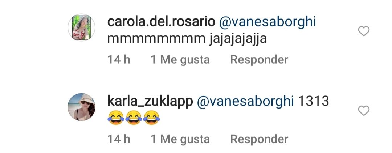Click the 14 h timestamp under karla's comment
Image resolution: width=392 pixels, height=153 pixels.
pos(119,139)
